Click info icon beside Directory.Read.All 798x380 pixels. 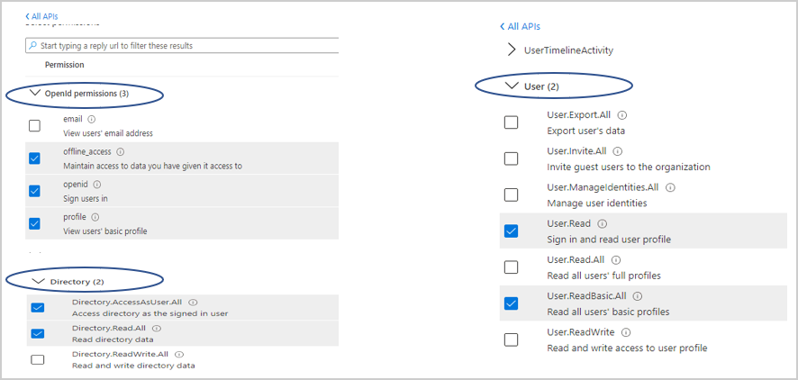pyautogui.click(x=155, y=329)
